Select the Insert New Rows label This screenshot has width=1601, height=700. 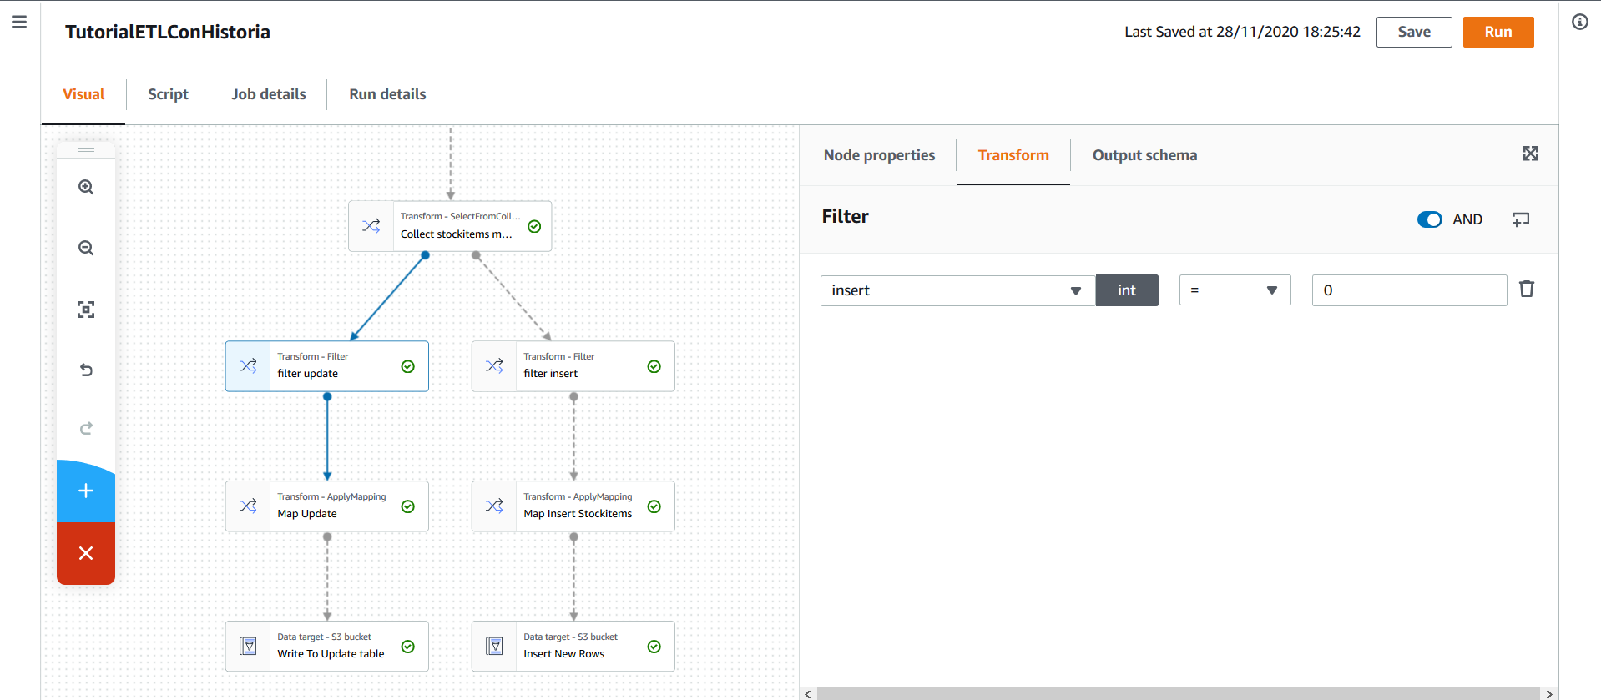tap(563, 654)
